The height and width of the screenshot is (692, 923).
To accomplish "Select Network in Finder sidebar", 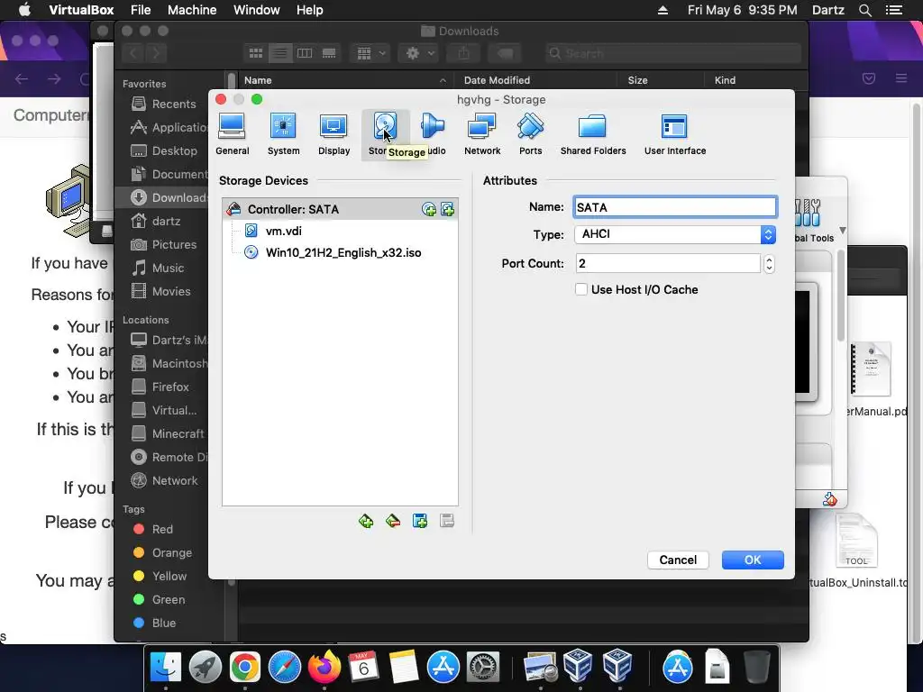I will pyautogui.click(x=164, y=481).
